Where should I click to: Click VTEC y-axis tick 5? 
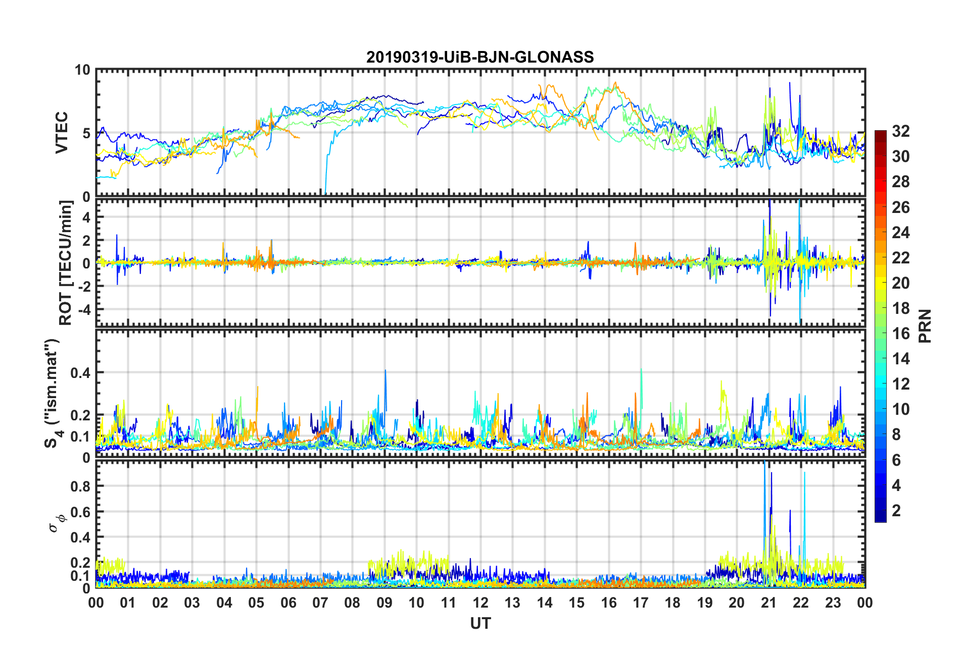point(86,133)
